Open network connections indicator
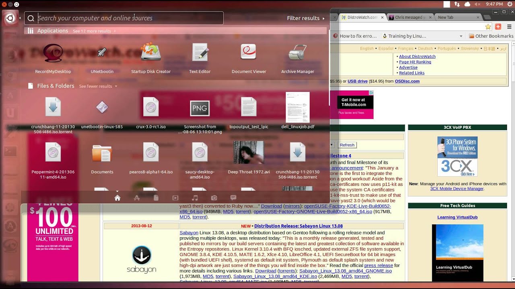515x289 pixels. pos(457,4)
